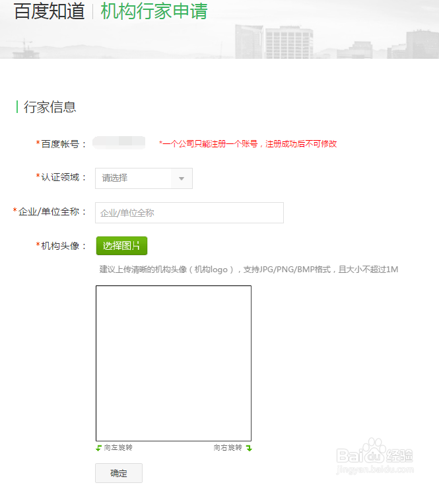Click the empty avatar preview box
This screenshot has width=439, height=485.
coord(174,363)
